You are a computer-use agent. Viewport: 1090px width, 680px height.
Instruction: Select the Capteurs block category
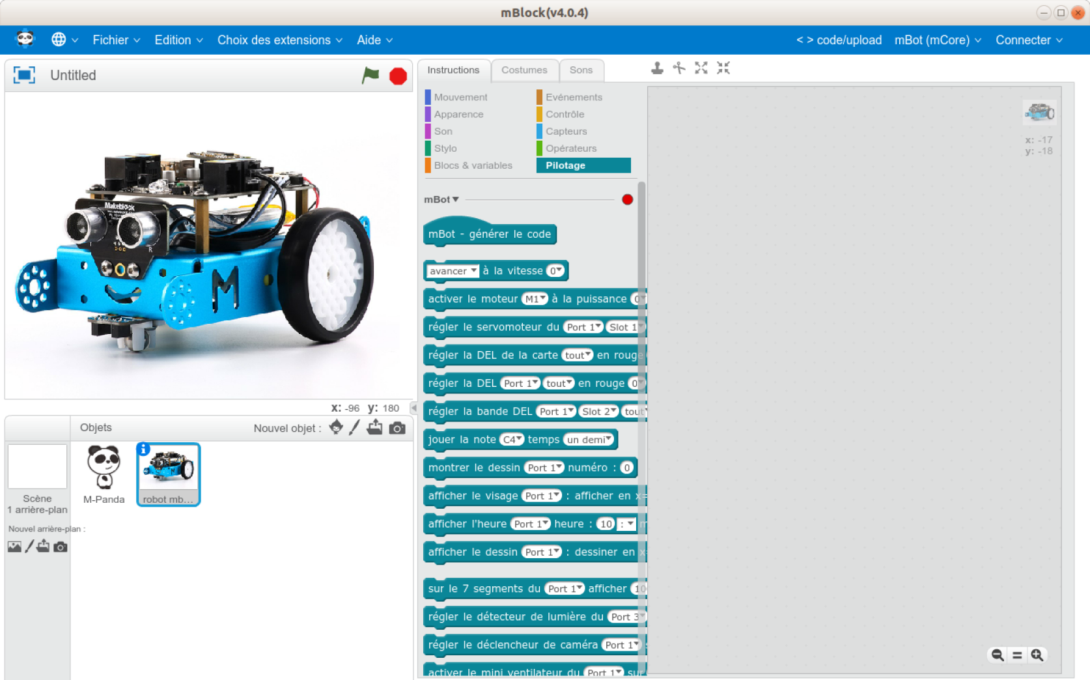(x=566, y=131)
